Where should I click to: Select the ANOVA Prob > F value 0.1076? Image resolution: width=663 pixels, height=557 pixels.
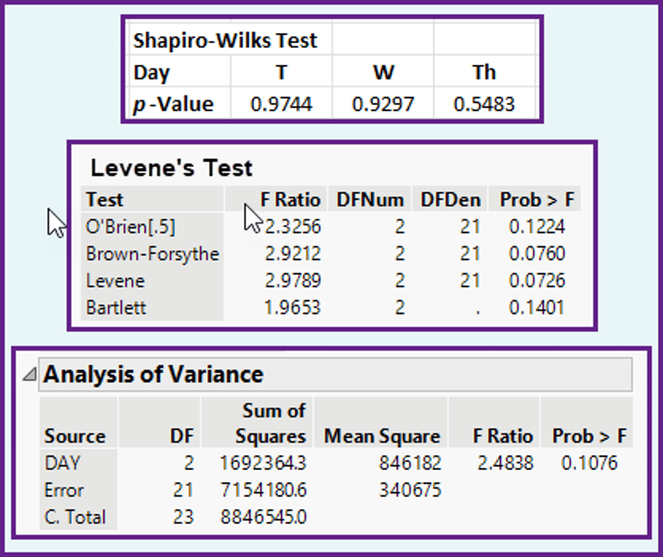pyautogui.click(x=589, y=463)
